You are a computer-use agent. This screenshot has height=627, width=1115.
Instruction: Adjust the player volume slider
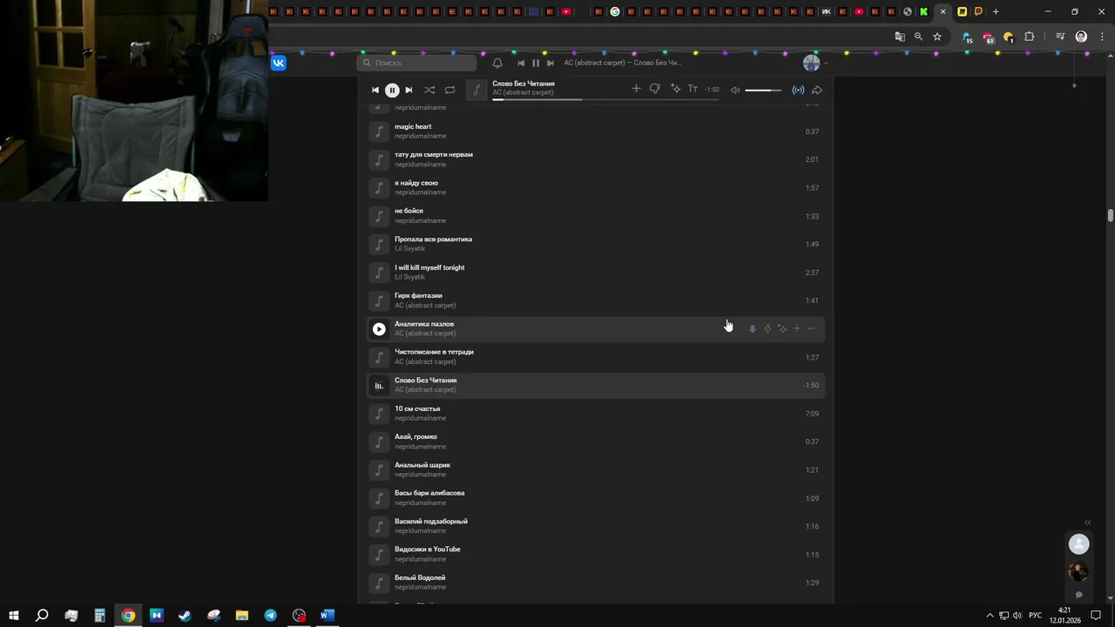coord(764,90)
